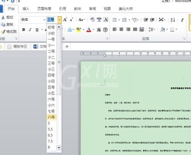
Task: Switch to the 页面布局 Page Layout tab
Action: click(44, 9)
